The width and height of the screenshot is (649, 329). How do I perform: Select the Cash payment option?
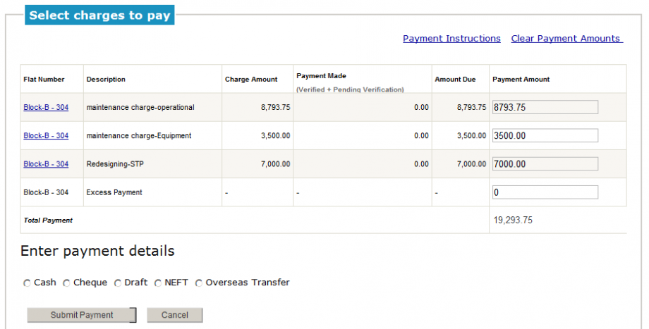[x=28, y=283]
